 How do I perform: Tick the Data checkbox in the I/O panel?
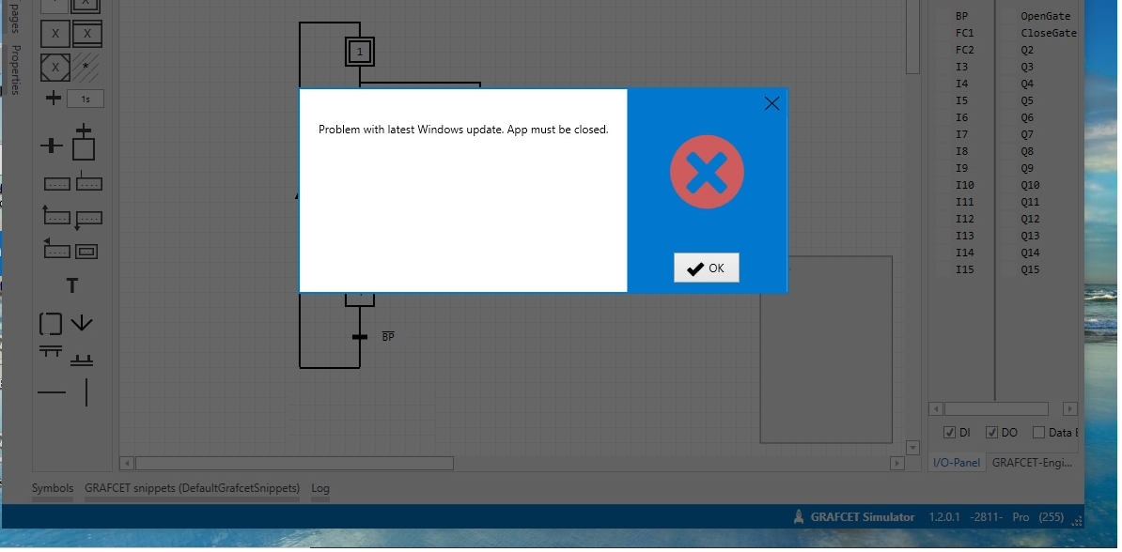[x=1039, y=433]
